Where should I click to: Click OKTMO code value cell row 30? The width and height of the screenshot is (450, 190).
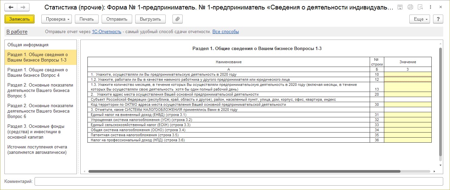point(408,104)
